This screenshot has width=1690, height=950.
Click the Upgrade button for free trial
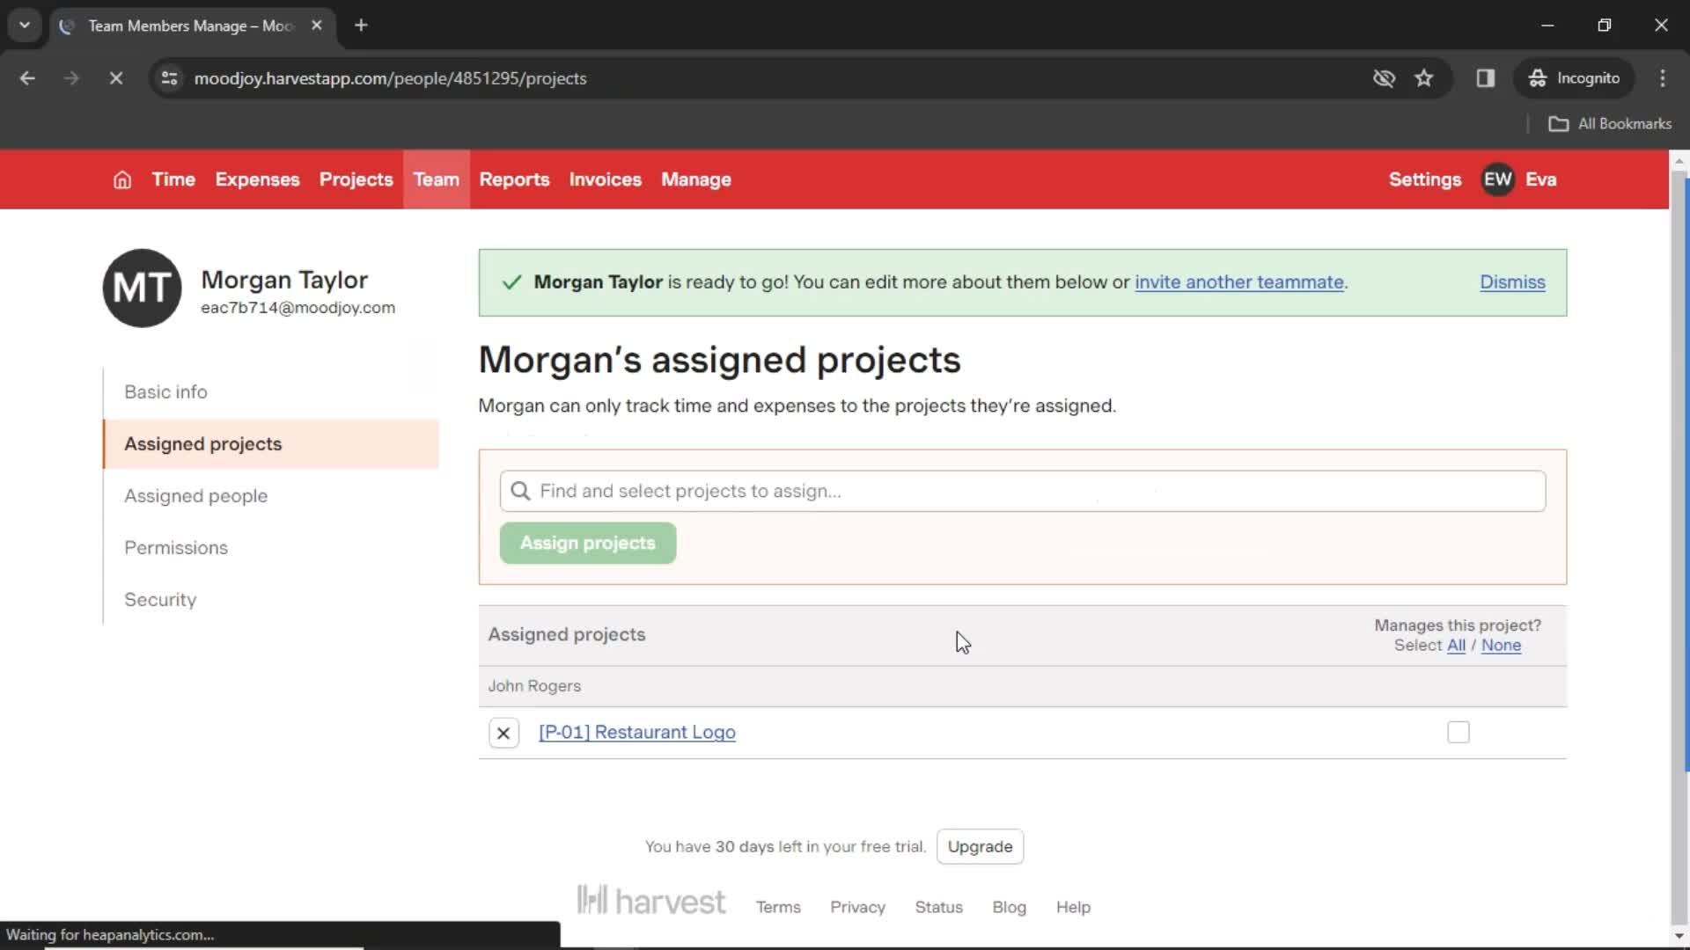[980, 845]
